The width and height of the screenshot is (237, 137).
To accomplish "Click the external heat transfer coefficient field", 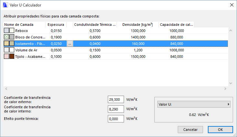I will point(116,99).
